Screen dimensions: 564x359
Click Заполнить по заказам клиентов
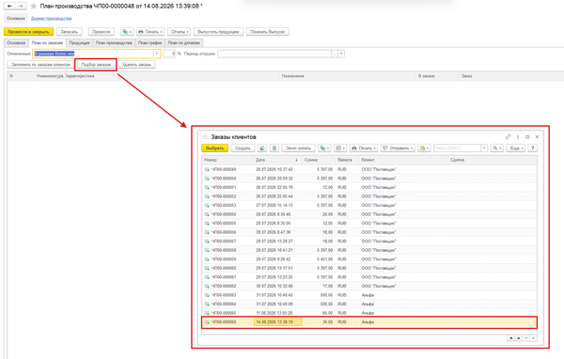40,65
